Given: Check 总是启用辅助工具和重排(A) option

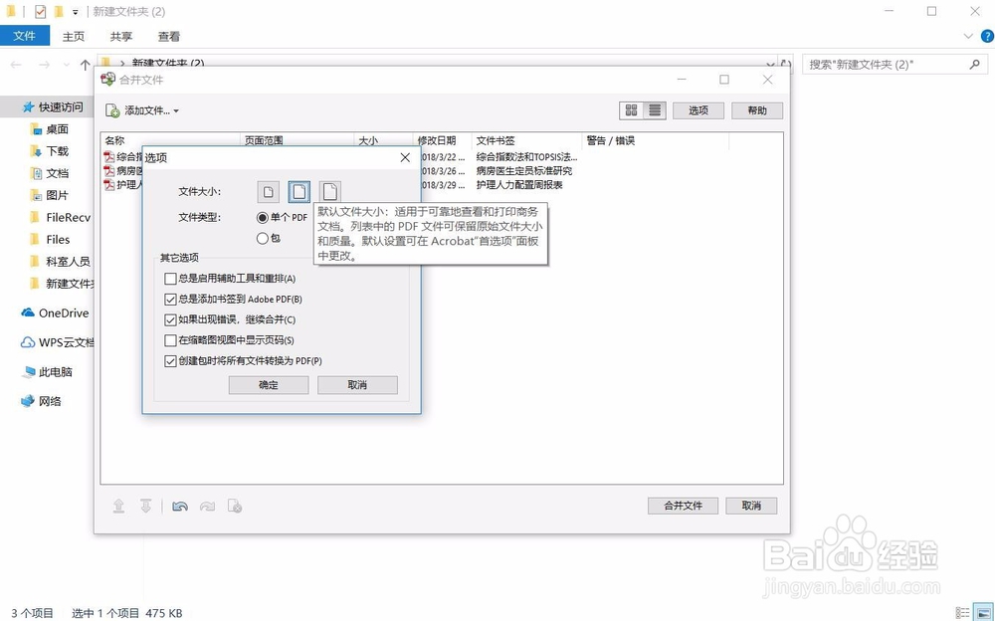Looking at the screenshot, I should pyautogui.click(x=171, y=280).
